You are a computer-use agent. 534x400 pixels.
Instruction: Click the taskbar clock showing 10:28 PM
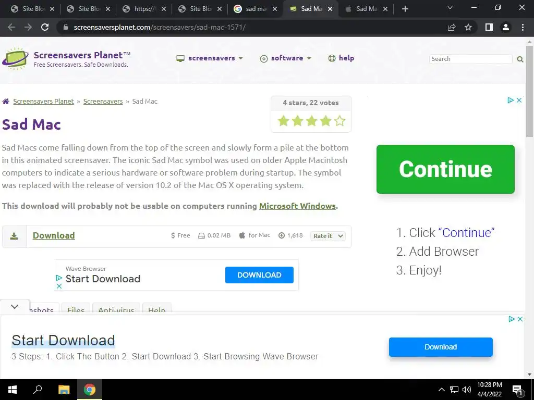point(489,390)
